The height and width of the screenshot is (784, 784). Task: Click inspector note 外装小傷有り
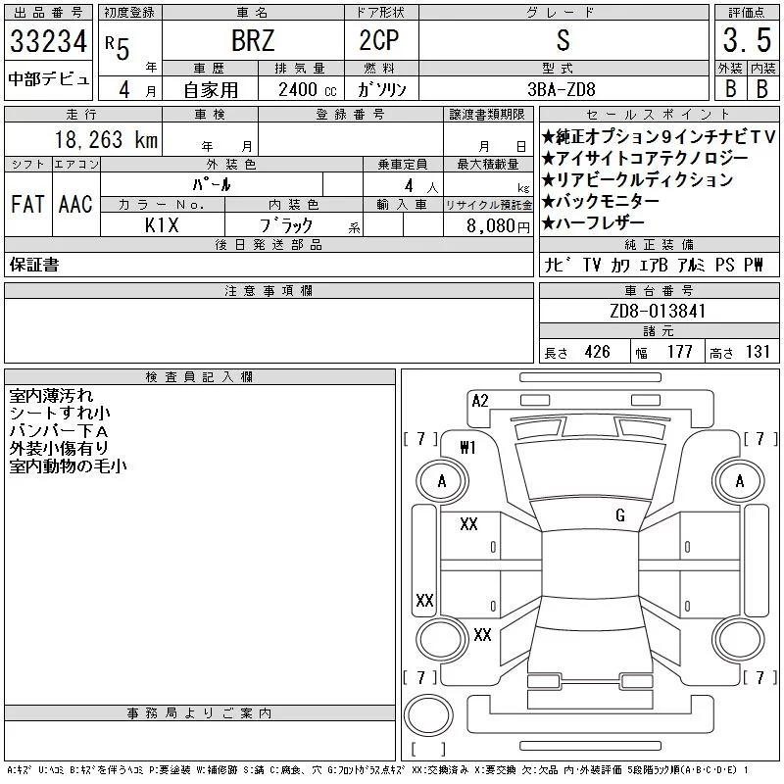click(59, 448)
